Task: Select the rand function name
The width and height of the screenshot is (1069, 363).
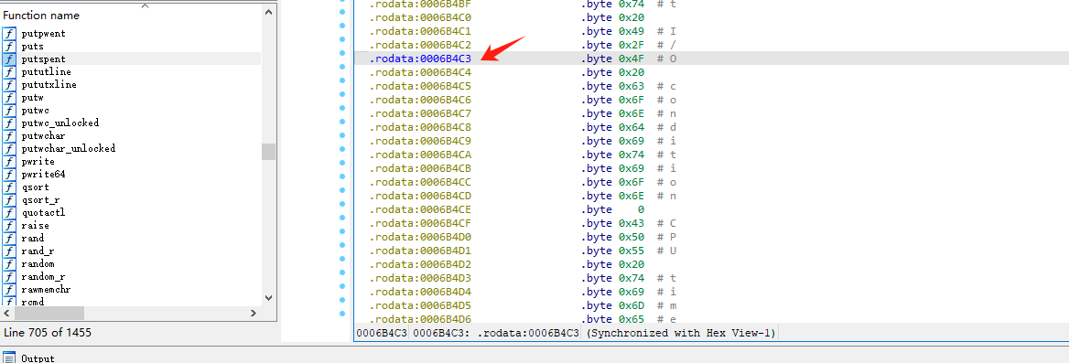Action: coord(33,239)
